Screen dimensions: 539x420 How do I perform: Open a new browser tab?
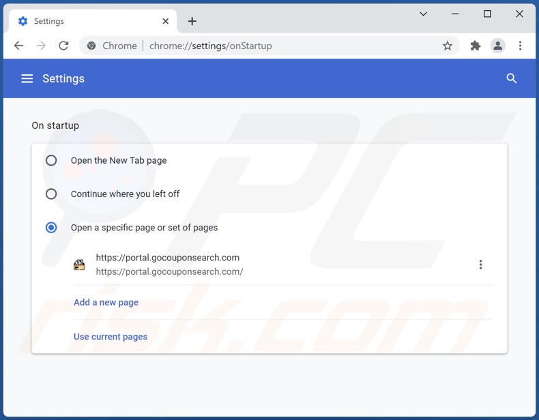(192, 21)
